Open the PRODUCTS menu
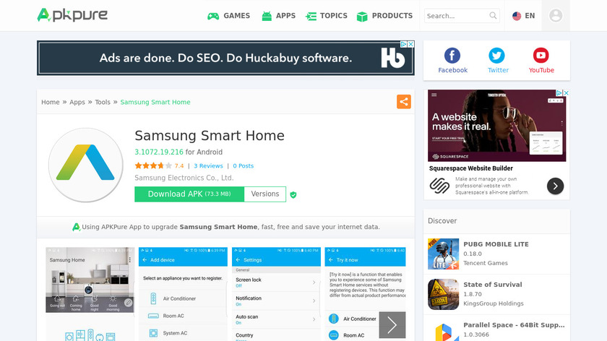 coord(392,16)
